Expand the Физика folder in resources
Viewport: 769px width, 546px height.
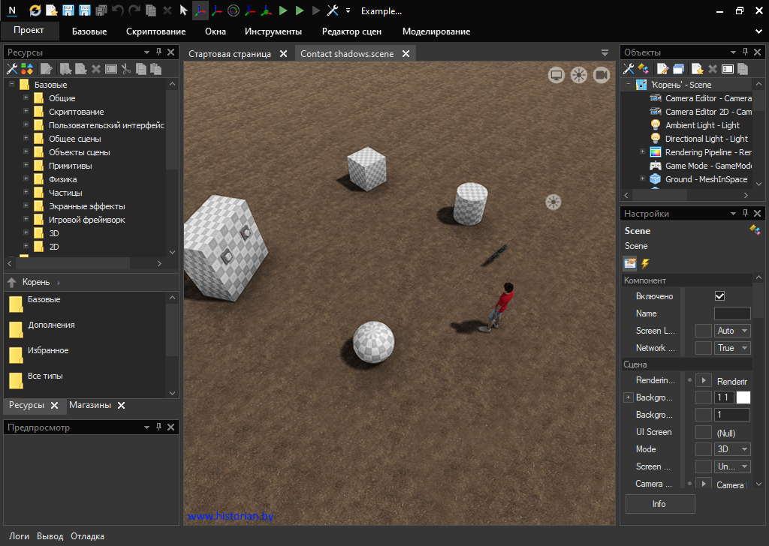coord(26,179)
